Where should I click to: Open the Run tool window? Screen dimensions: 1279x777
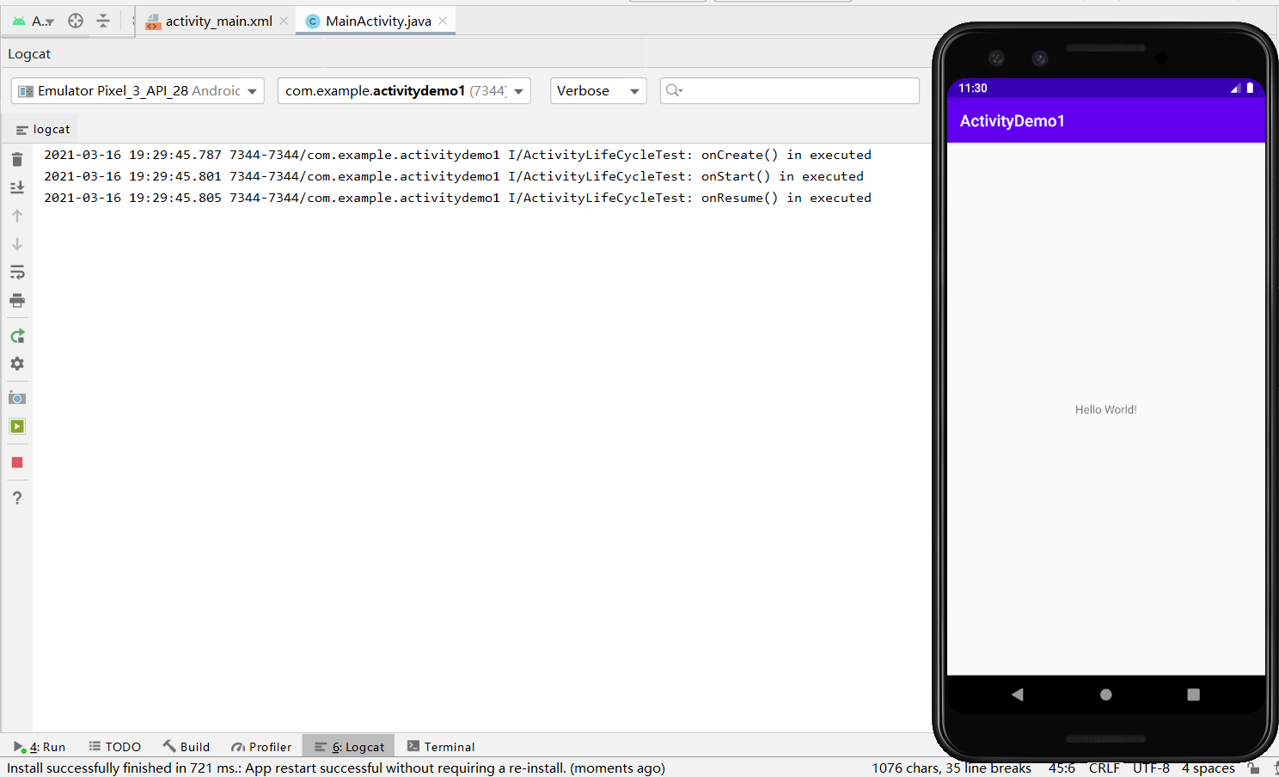(40, 747)
